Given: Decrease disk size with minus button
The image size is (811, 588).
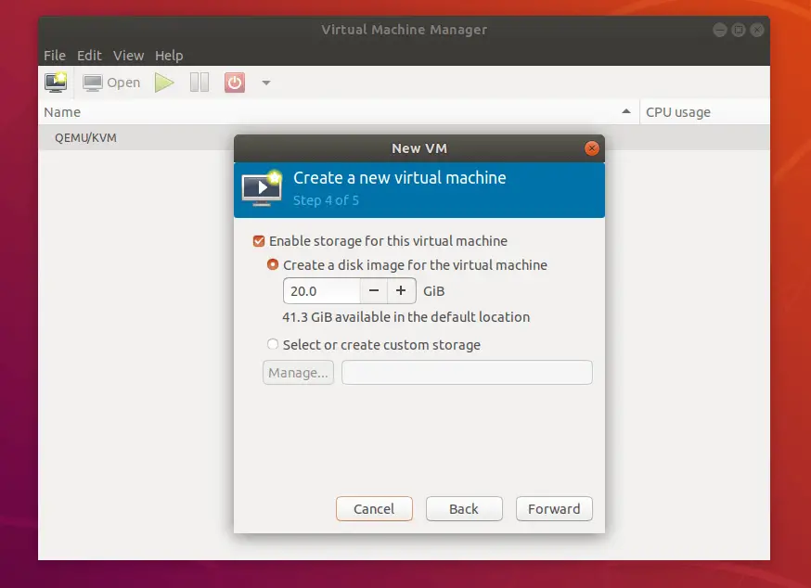Looking at the screenshot, I should click(373, 290).
